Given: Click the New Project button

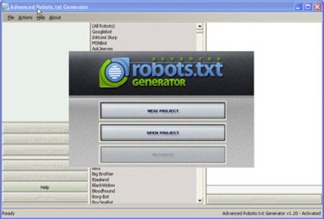Looking at the screenshot, I should 162,111.
